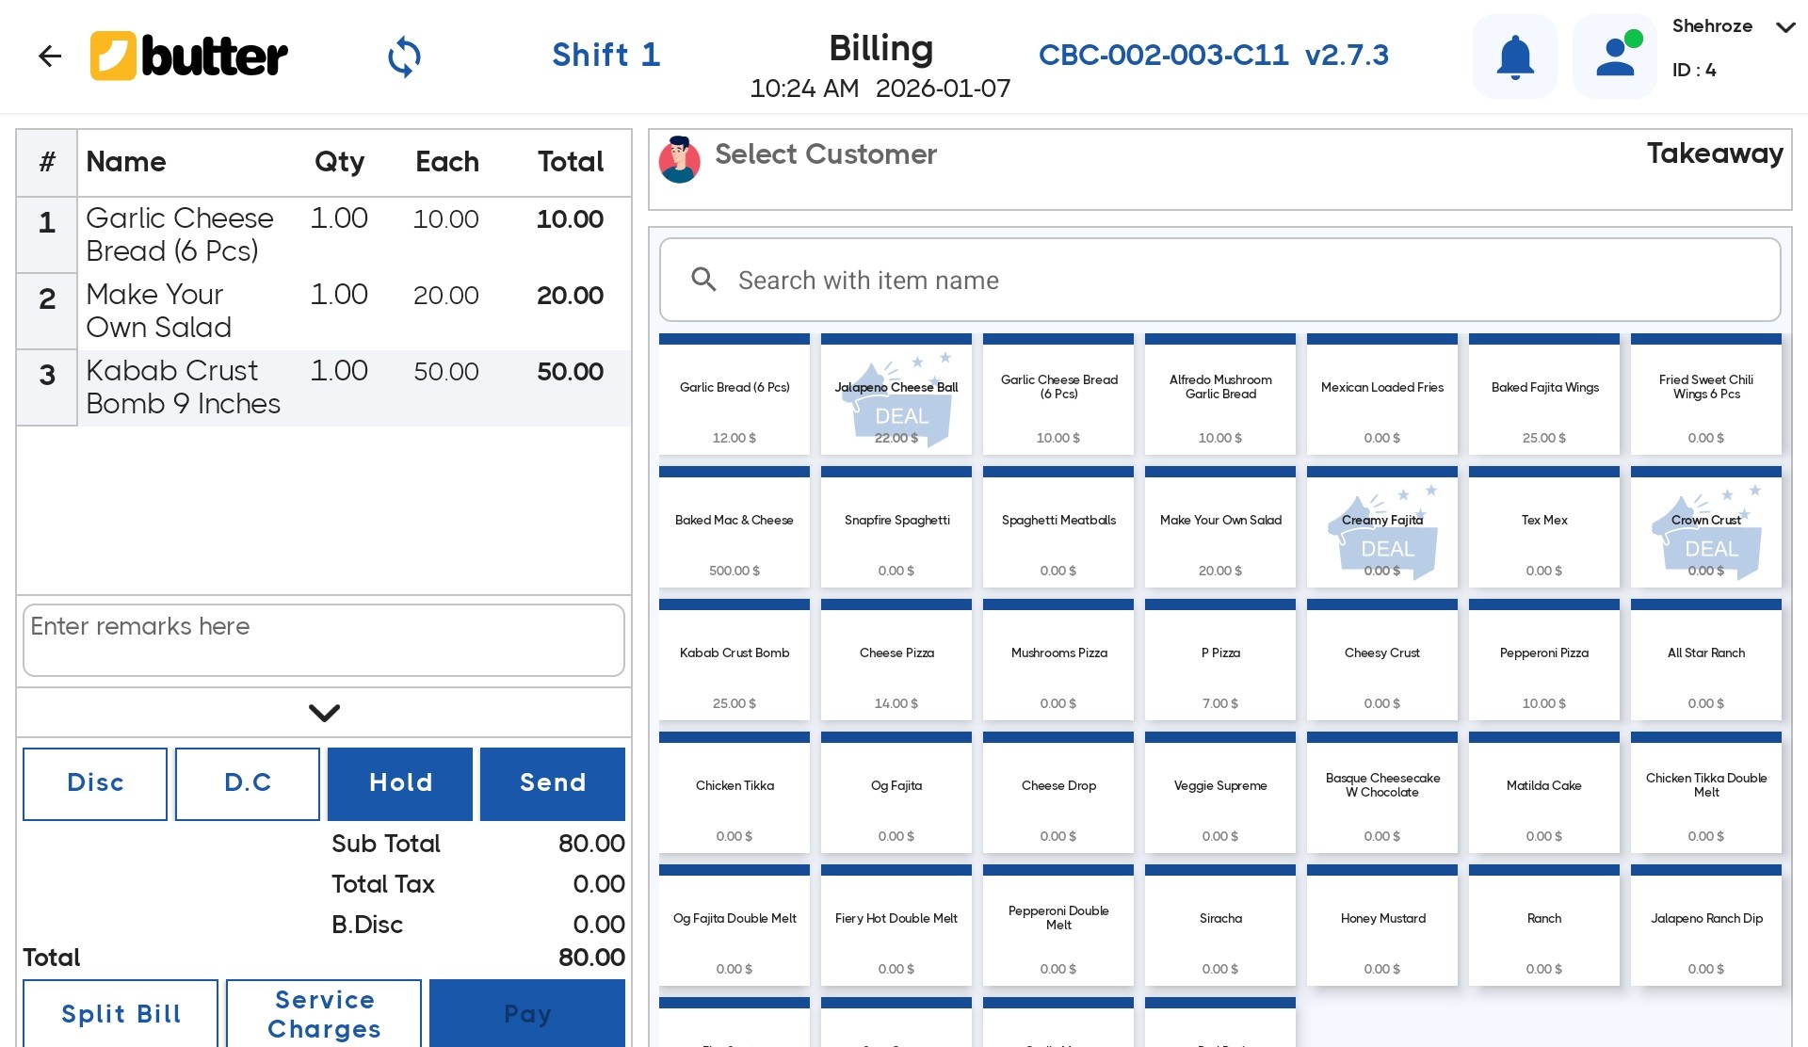Add Jalapeno Ranch Dip
Viewport: 1808px width, 1047px height.
click(1706, 926)
